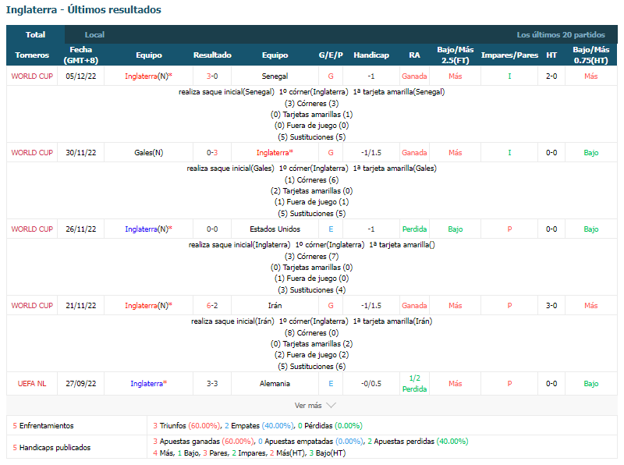The width and height of the screenshot is (624, 465).
Task: Click the Fecha (GMT+8) column header
Action: [81, 55]
